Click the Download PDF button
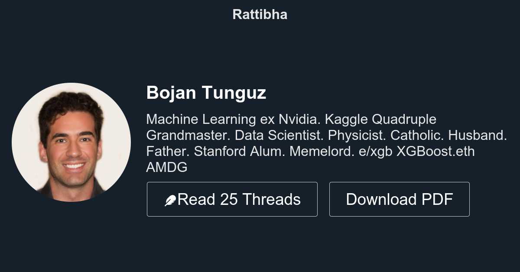The width and height of the screenshot is (520, 272). click(399, 199)
